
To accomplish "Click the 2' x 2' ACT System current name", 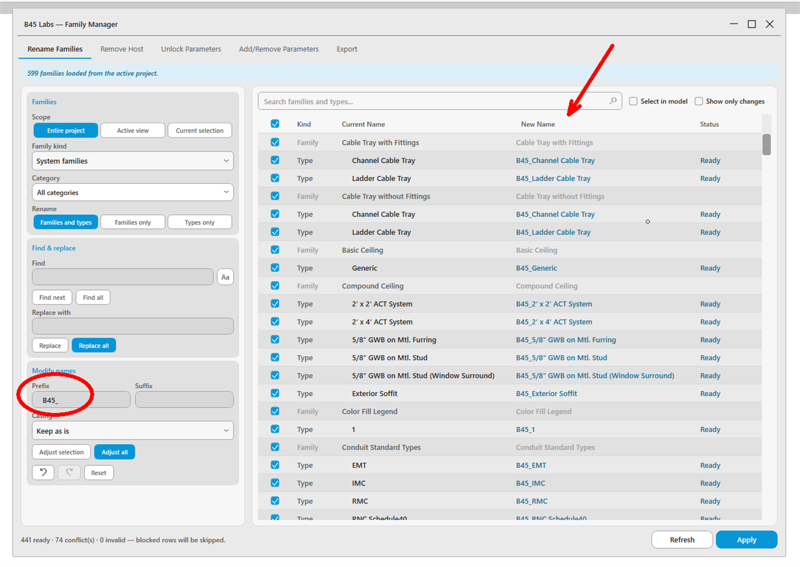I will (x=382, y=304).
